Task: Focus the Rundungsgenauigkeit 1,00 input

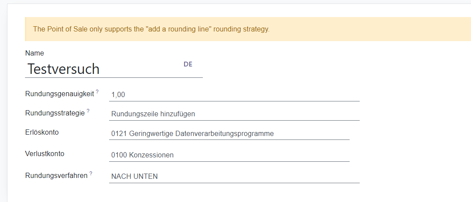Action: 234,94
